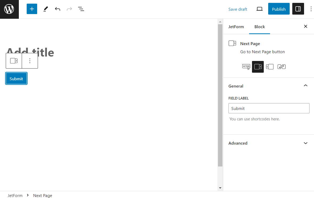
Task: Open the Document Overview list icon
Action: coord(81,9)
